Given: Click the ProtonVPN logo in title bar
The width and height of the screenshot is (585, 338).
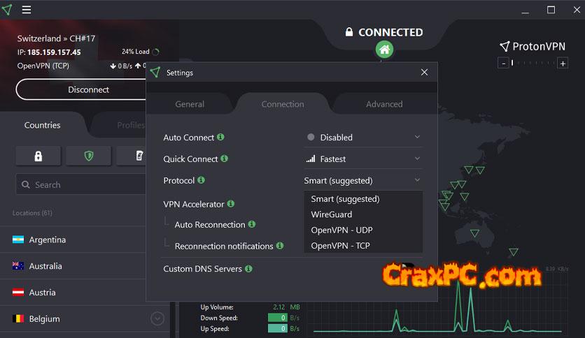Looking at the screenshot, I should tap(7, 9).
